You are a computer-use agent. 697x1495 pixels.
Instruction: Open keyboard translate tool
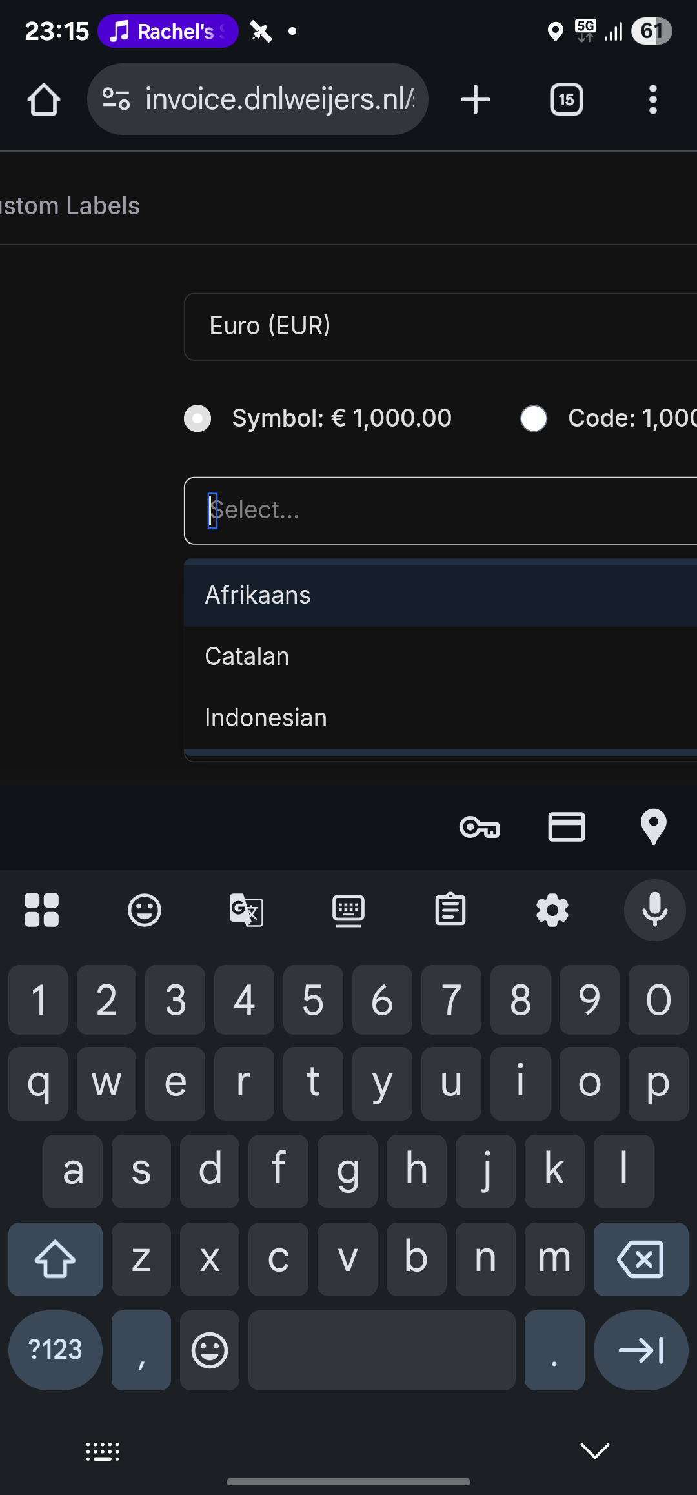click(246, 910)
